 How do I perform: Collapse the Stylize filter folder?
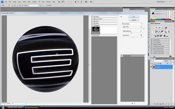(92, 26)
